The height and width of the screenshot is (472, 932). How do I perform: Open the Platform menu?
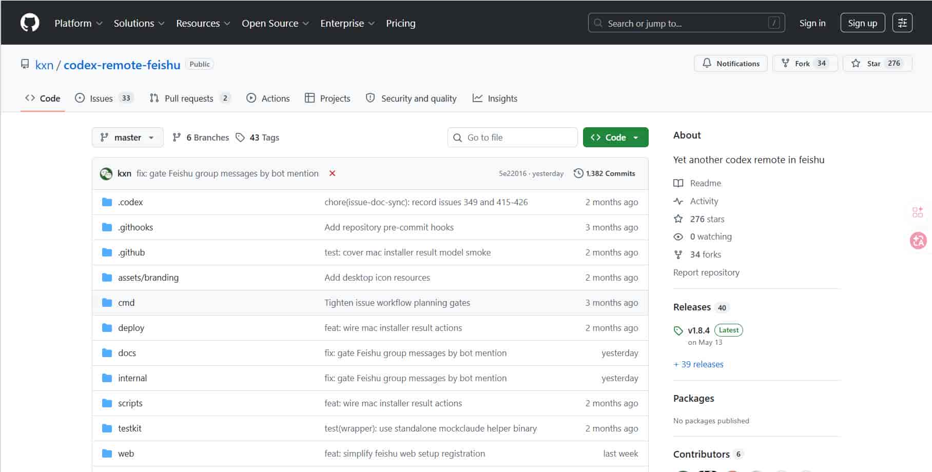(x=79, y=23)
